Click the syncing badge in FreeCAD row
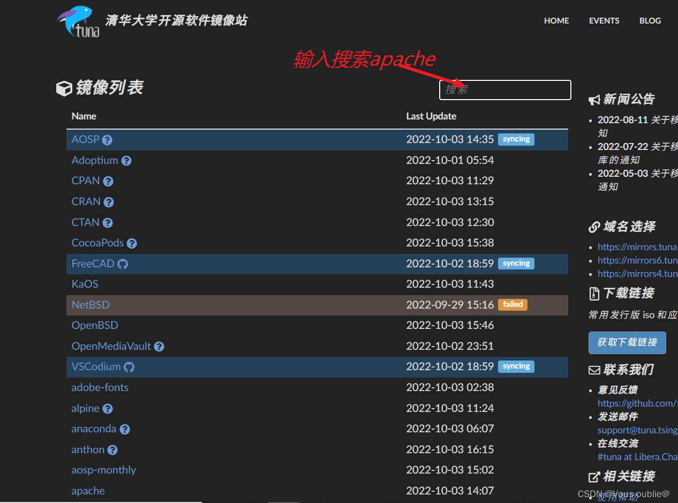 [x=516, y=264]
